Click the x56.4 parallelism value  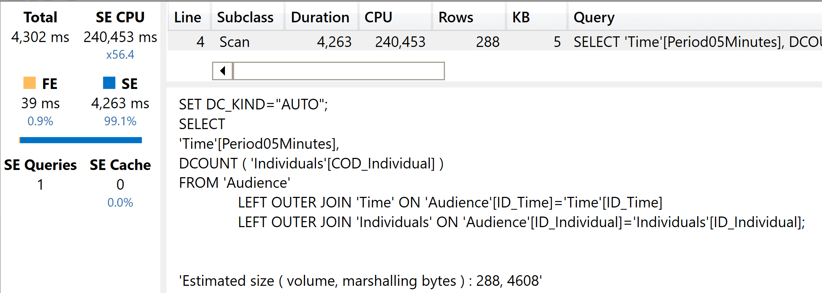click(x=120, y=55)
